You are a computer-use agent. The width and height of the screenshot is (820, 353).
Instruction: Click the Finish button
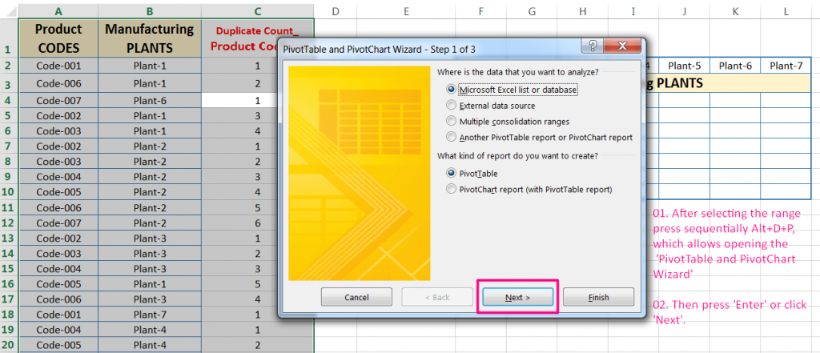598,297
